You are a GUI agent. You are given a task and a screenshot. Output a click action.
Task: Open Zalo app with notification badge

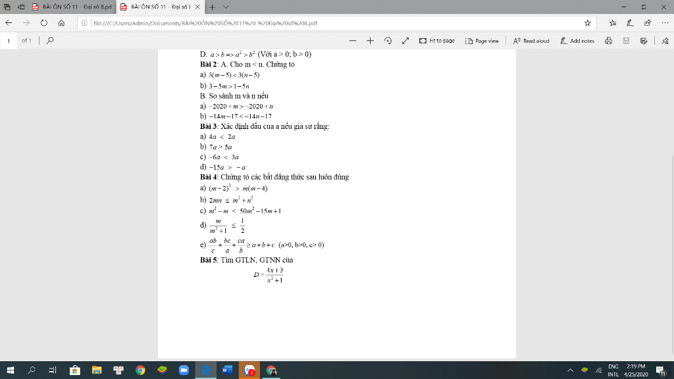[249, 370]
